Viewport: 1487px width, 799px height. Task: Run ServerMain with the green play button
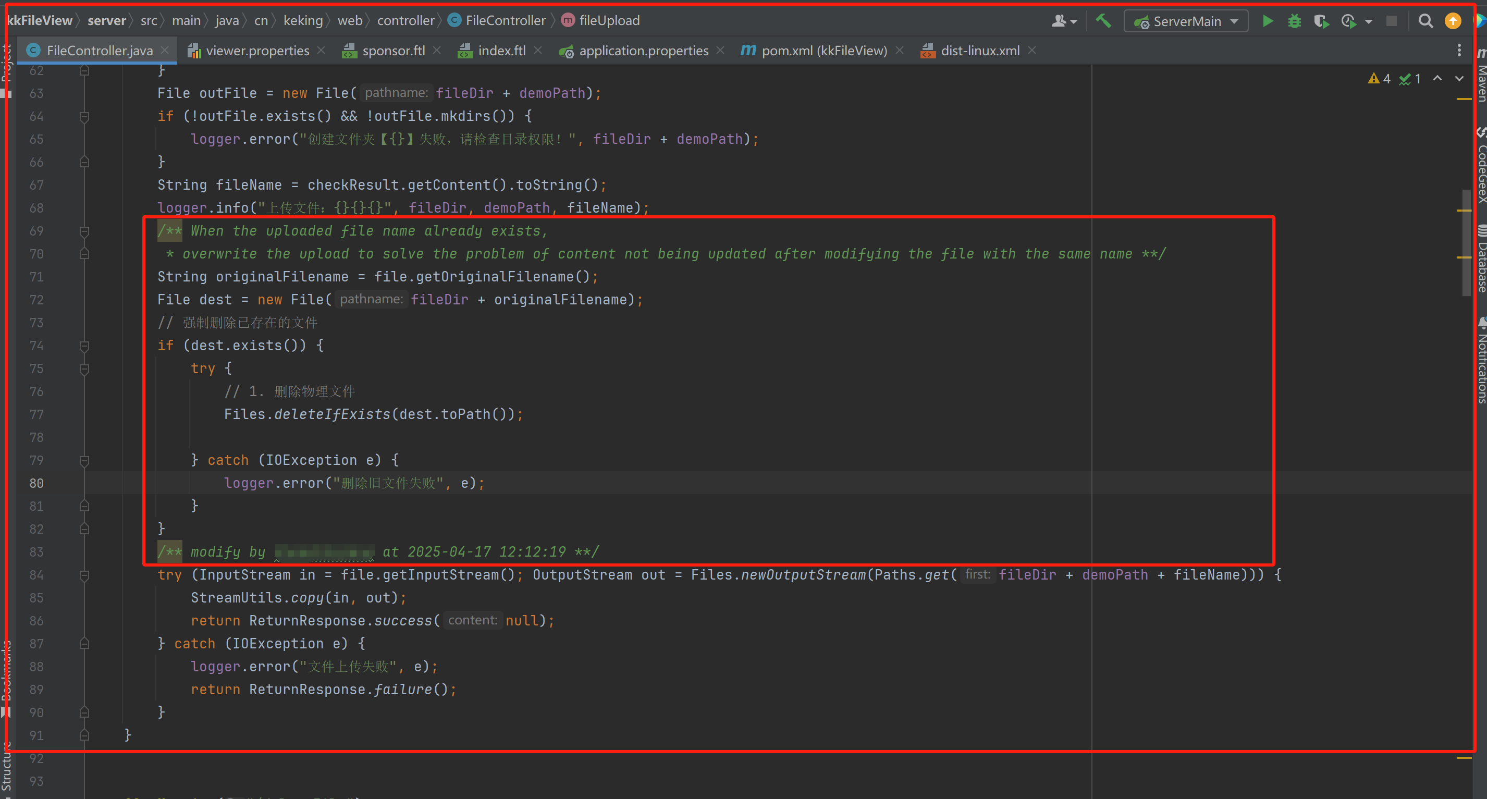(x=1268, y=21)
